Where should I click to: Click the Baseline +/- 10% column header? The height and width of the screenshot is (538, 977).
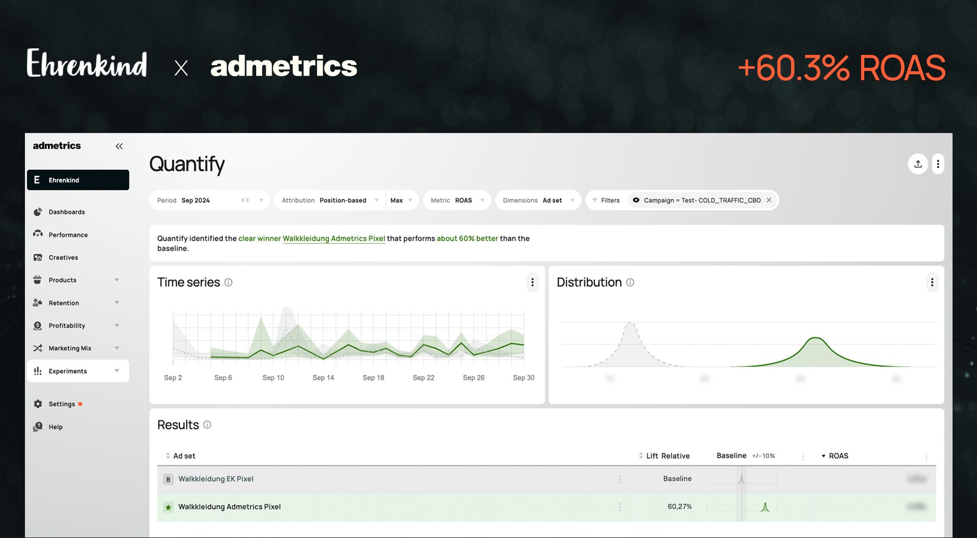tap(746, 456)
